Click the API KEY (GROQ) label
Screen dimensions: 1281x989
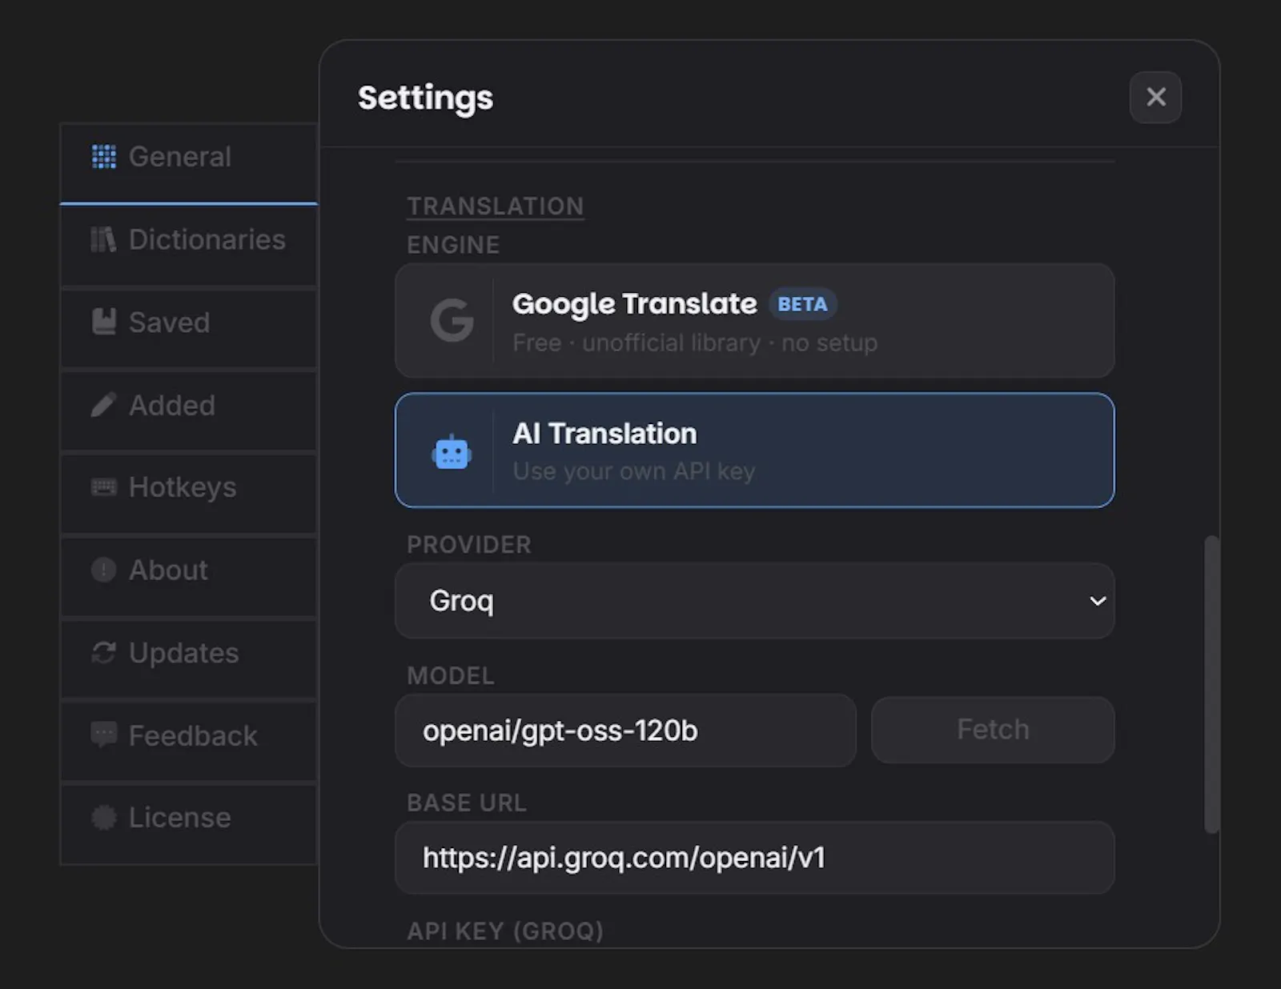coord(505,931)
